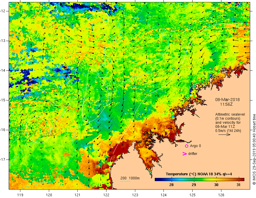Click the magenta Argo 0 circle marker
Viewport: 256px width, 198px height.
point(186,146)
